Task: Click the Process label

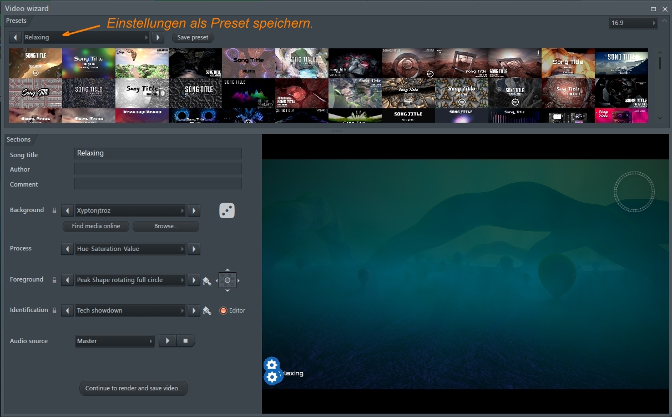Action: tap(21, 248)
